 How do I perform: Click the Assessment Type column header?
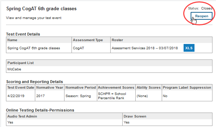[x=88, y=40]
